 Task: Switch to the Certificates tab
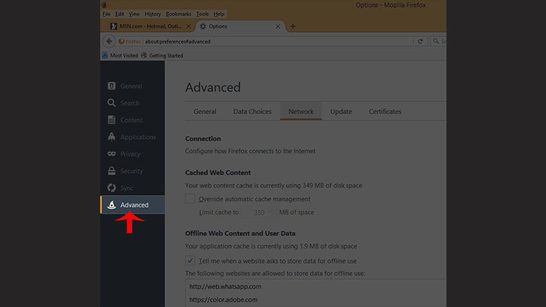click(x=385, y=111)
